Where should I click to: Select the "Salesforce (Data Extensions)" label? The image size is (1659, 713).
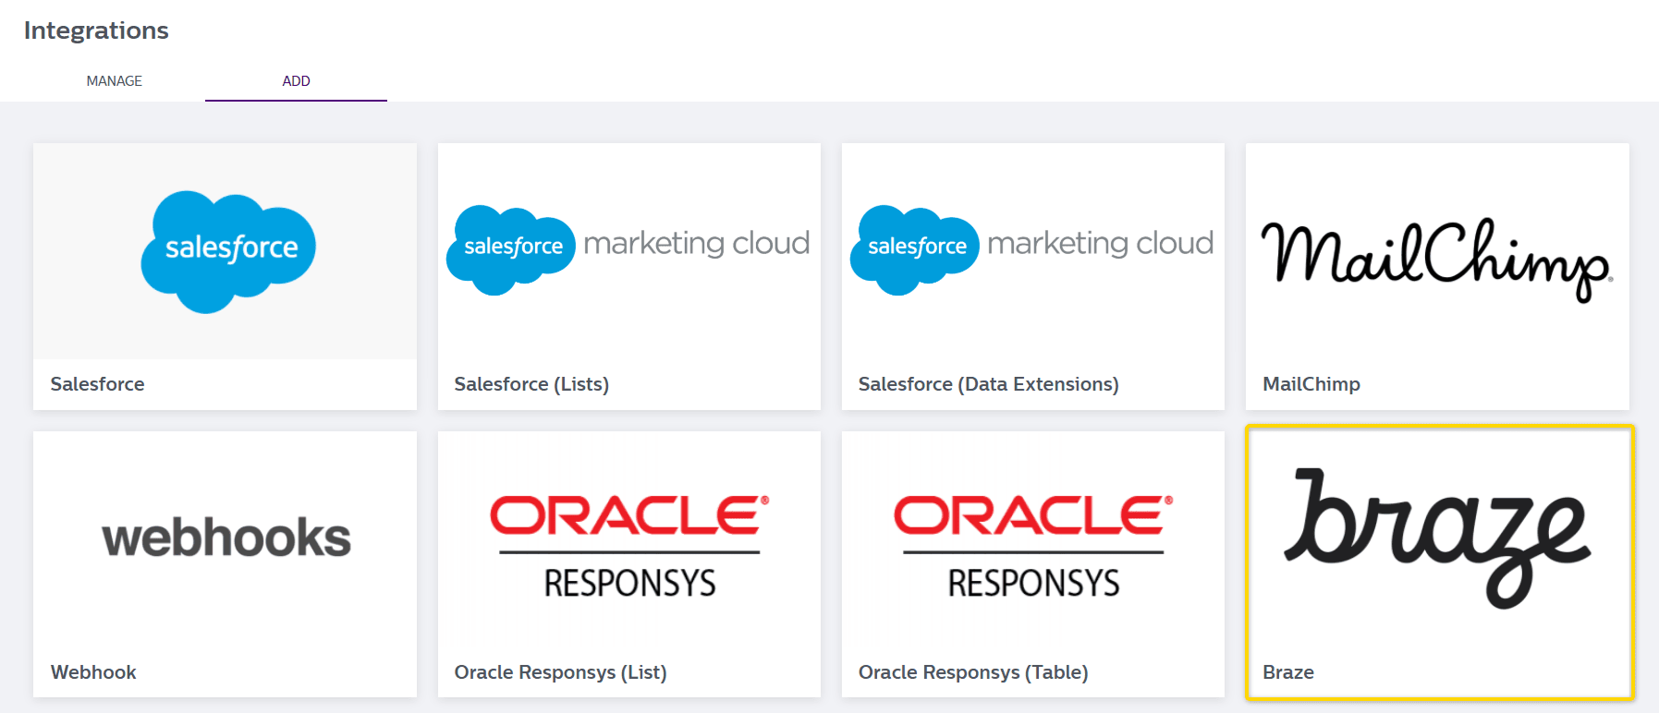pyautogui.click(x=988, y=384)
